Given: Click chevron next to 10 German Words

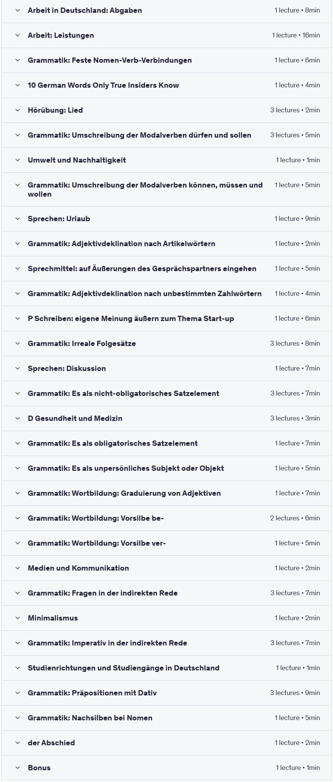Looking at the screenshot, I should [17, 85].
